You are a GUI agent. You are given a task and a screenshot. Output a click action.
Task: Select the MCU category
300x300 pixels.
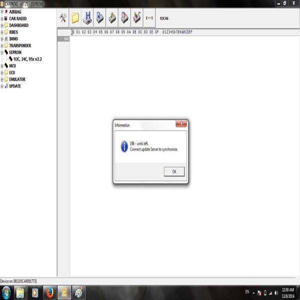point(12,66)
